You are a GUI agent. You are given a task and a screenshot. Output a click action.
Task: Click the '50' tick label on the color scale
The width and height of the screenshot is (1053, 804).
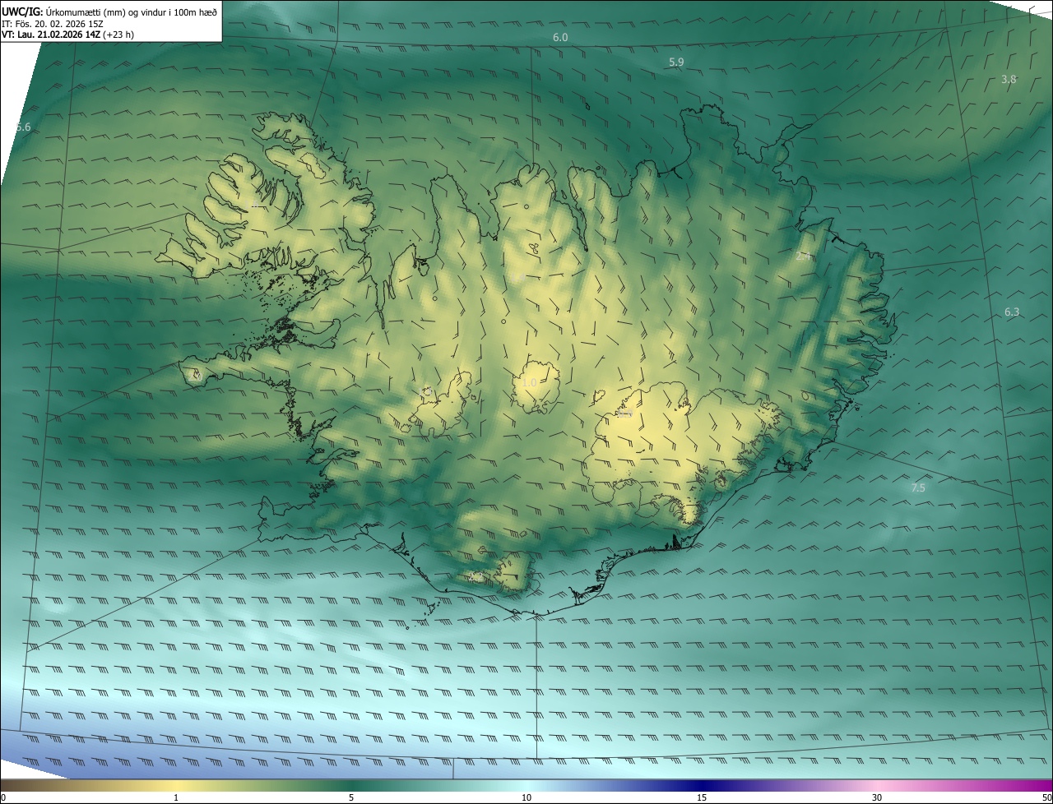tap(1046, 797)
